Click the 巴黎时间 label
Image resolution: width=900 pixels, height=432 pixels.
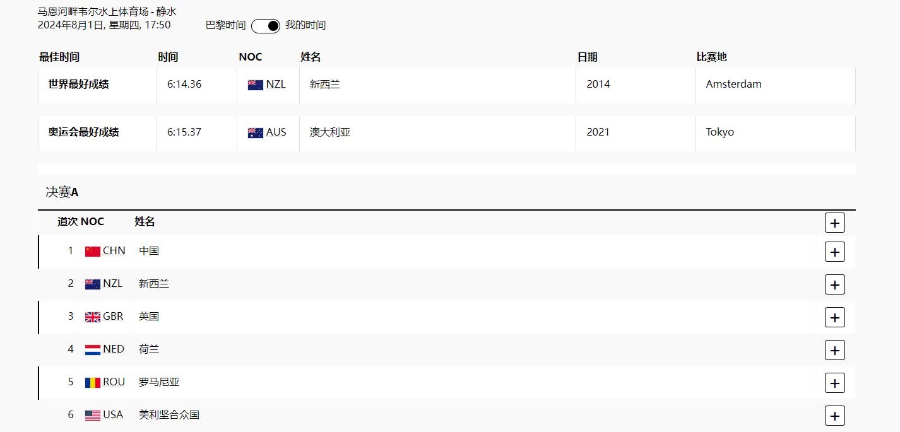pos(225,25)
